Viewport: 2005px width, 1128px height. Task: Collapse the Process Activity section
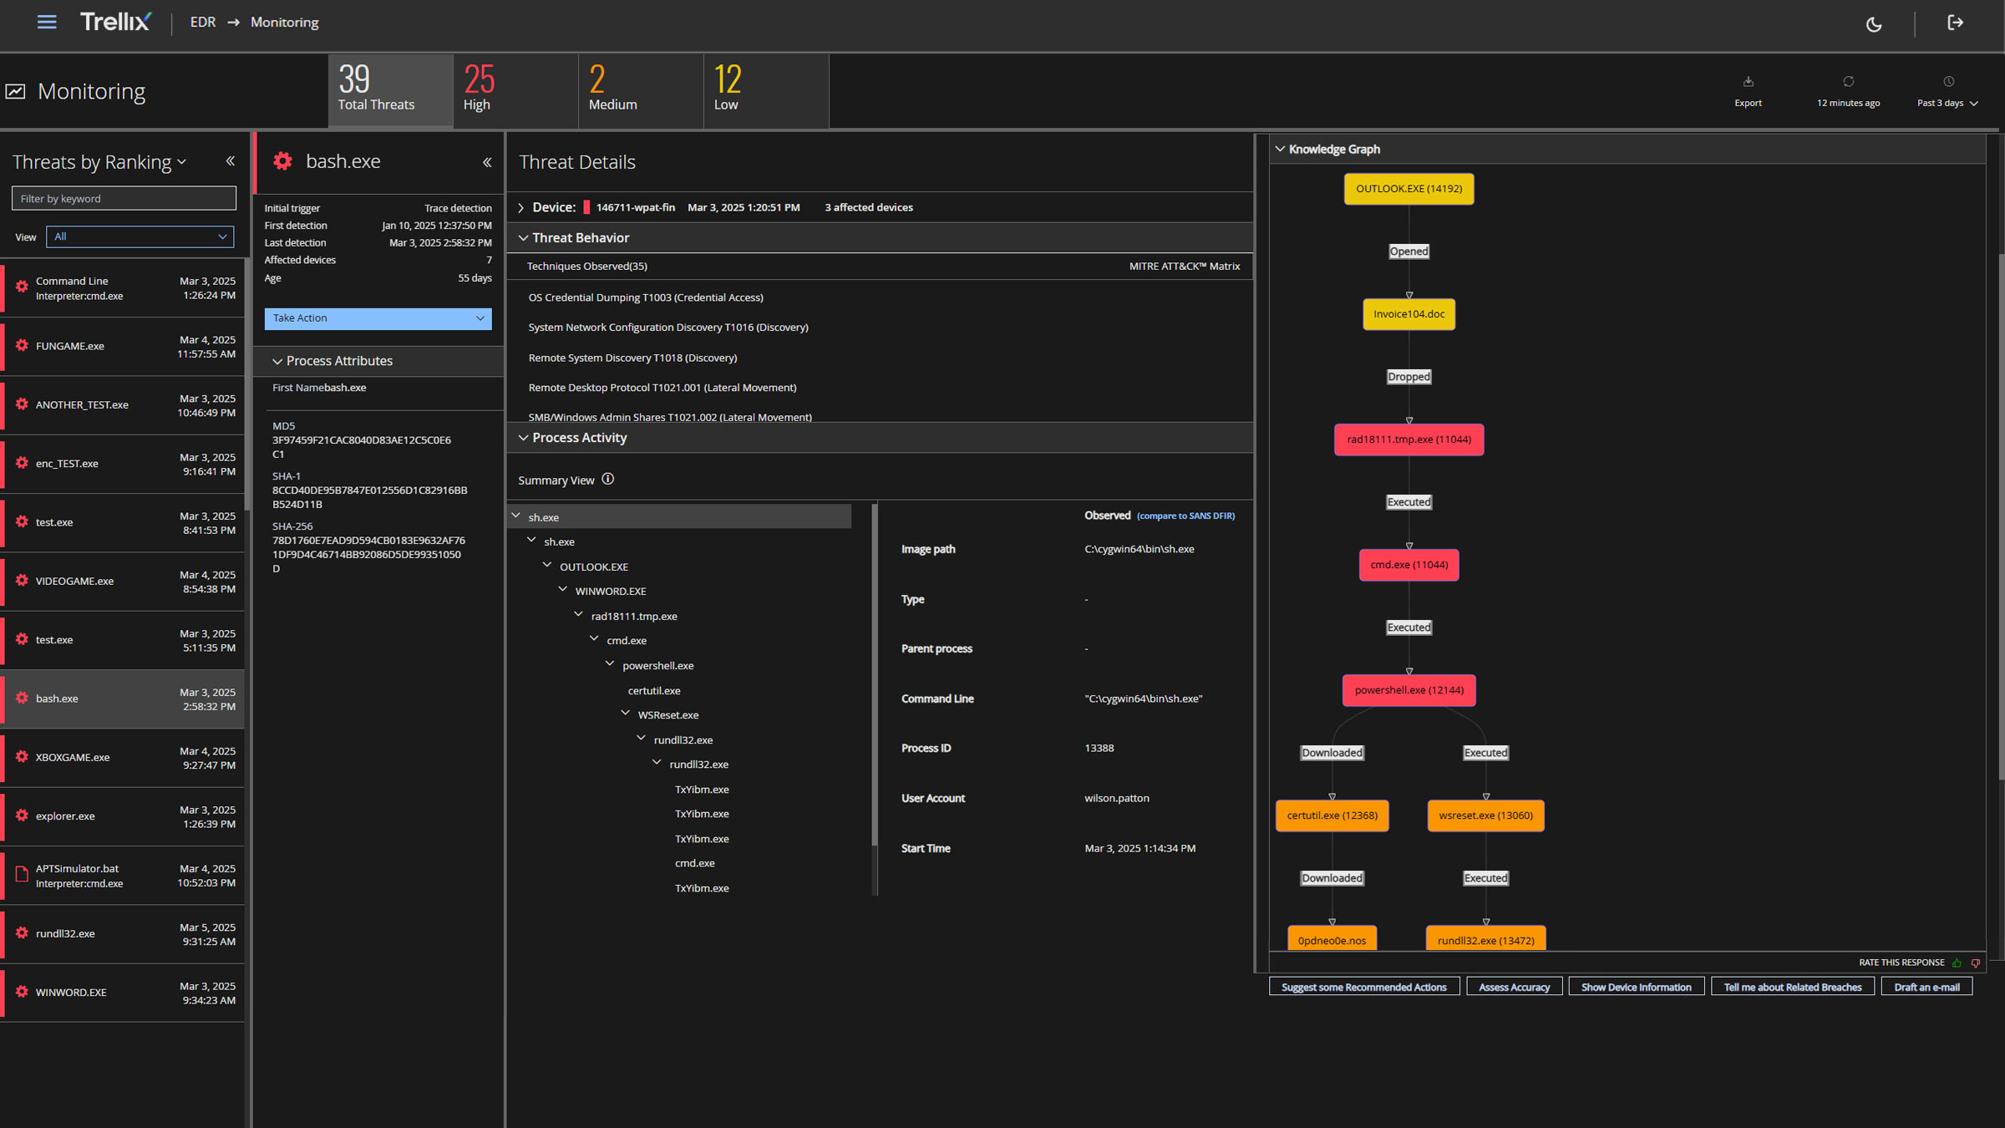[524, 438]
